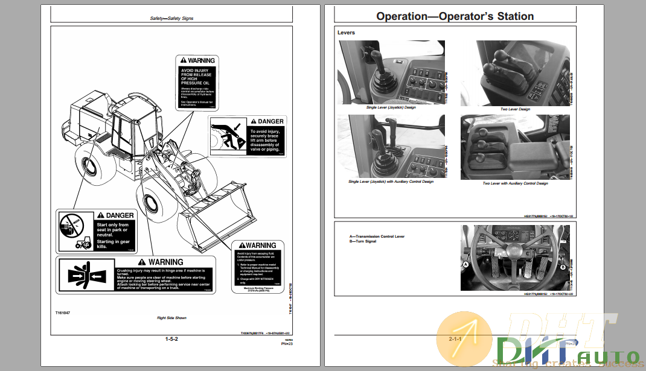Click the 'TX03679,00017F6' reference code

point(252,334)
